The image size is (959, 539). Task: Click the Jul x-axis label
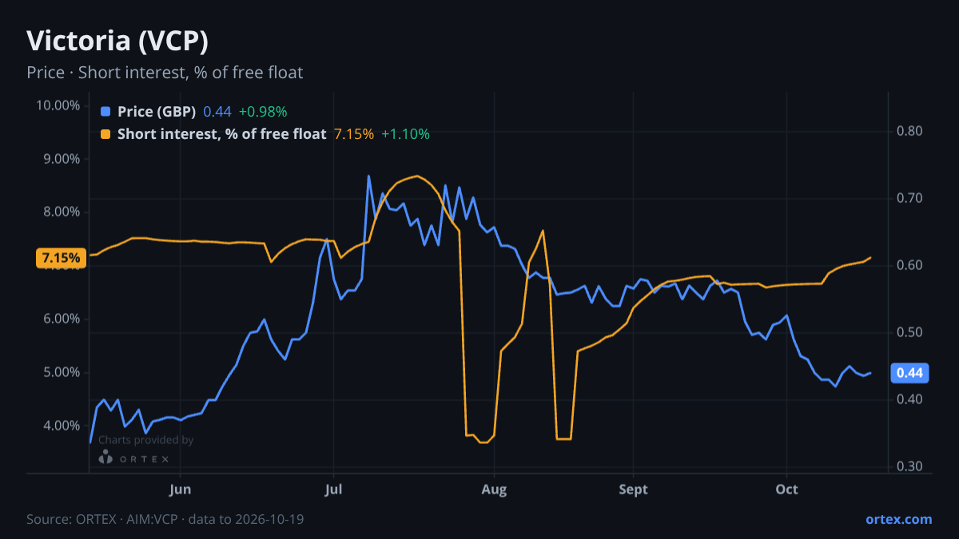click(334, 489)
